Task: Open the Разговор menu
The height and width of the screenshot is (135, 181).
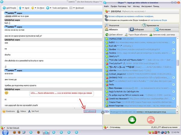Action: [122, 6]
